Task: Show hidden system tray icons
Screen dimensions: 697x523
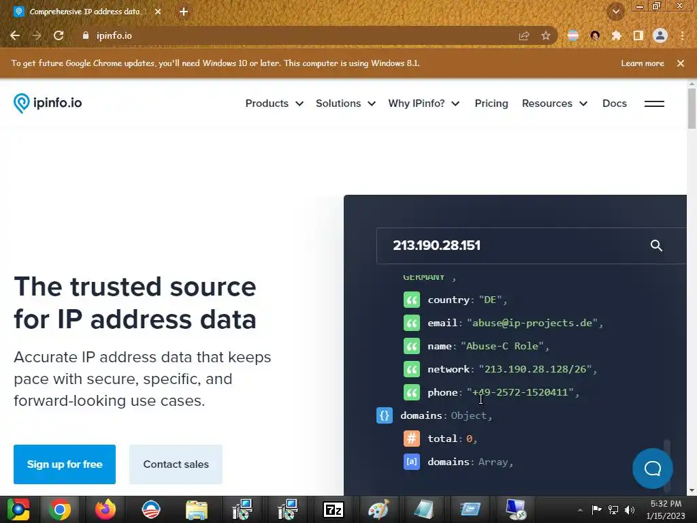Action: click(x=580, y=510)
